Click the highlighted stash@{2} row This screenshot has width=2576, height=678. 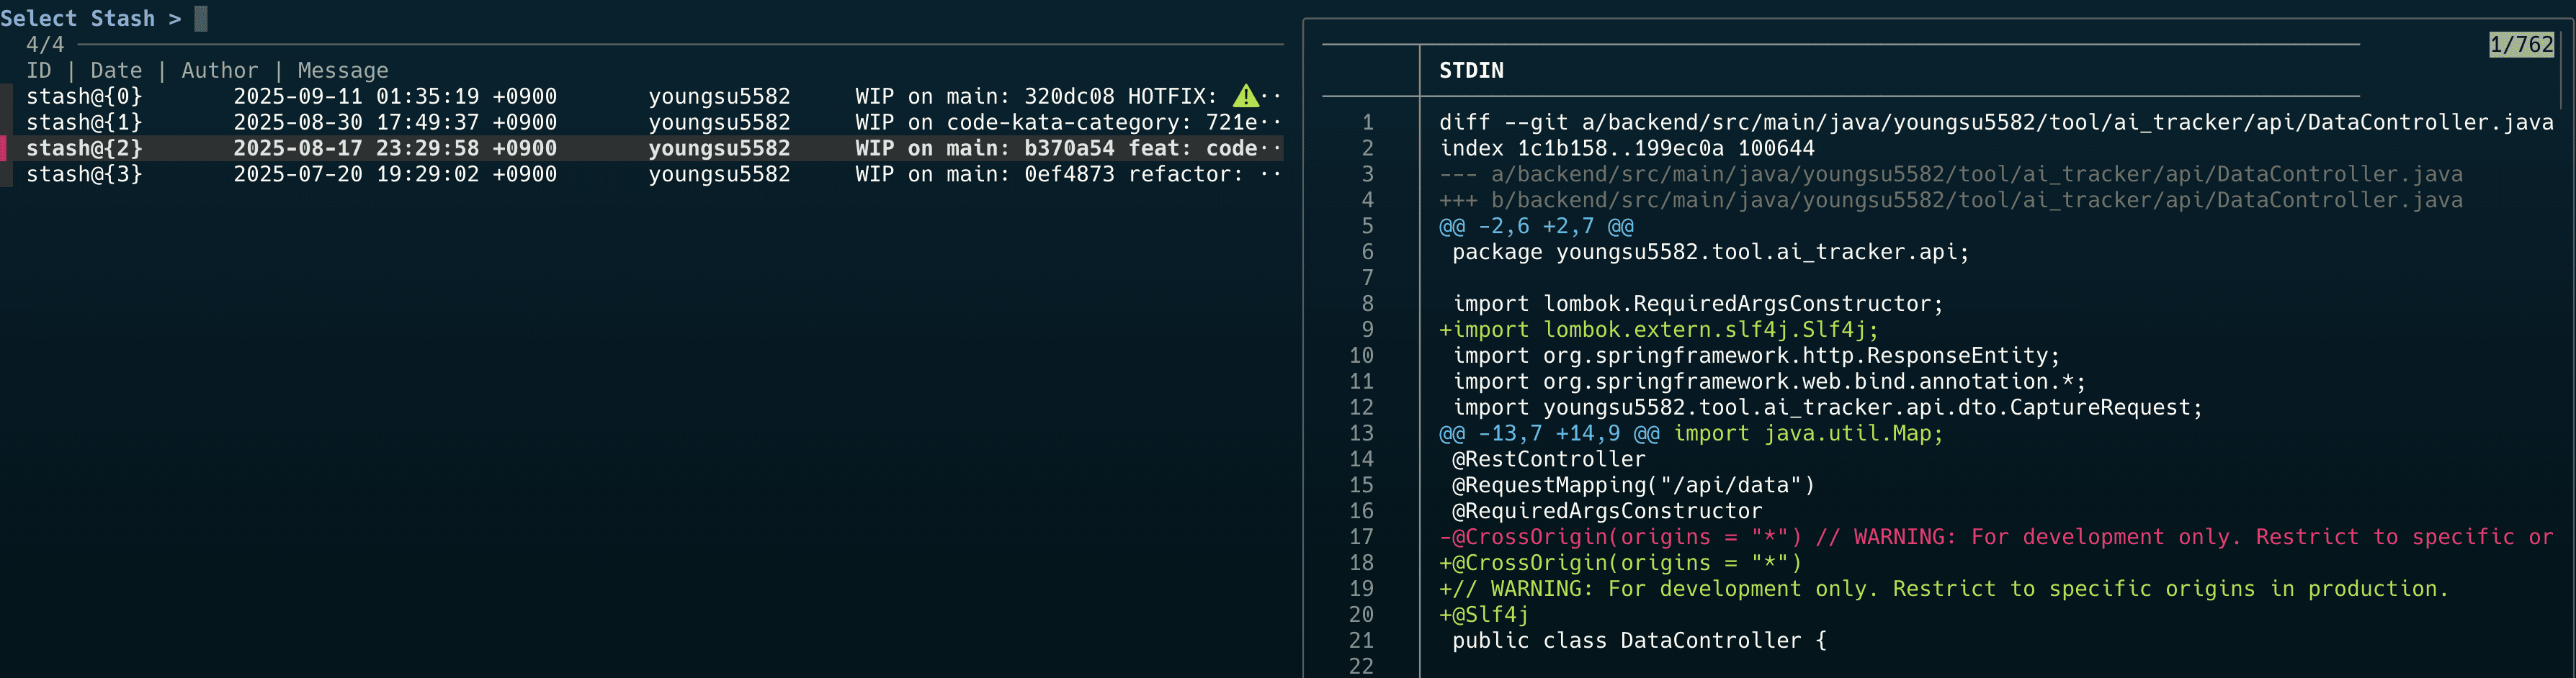pyautogui.click(x=640, y=149)
